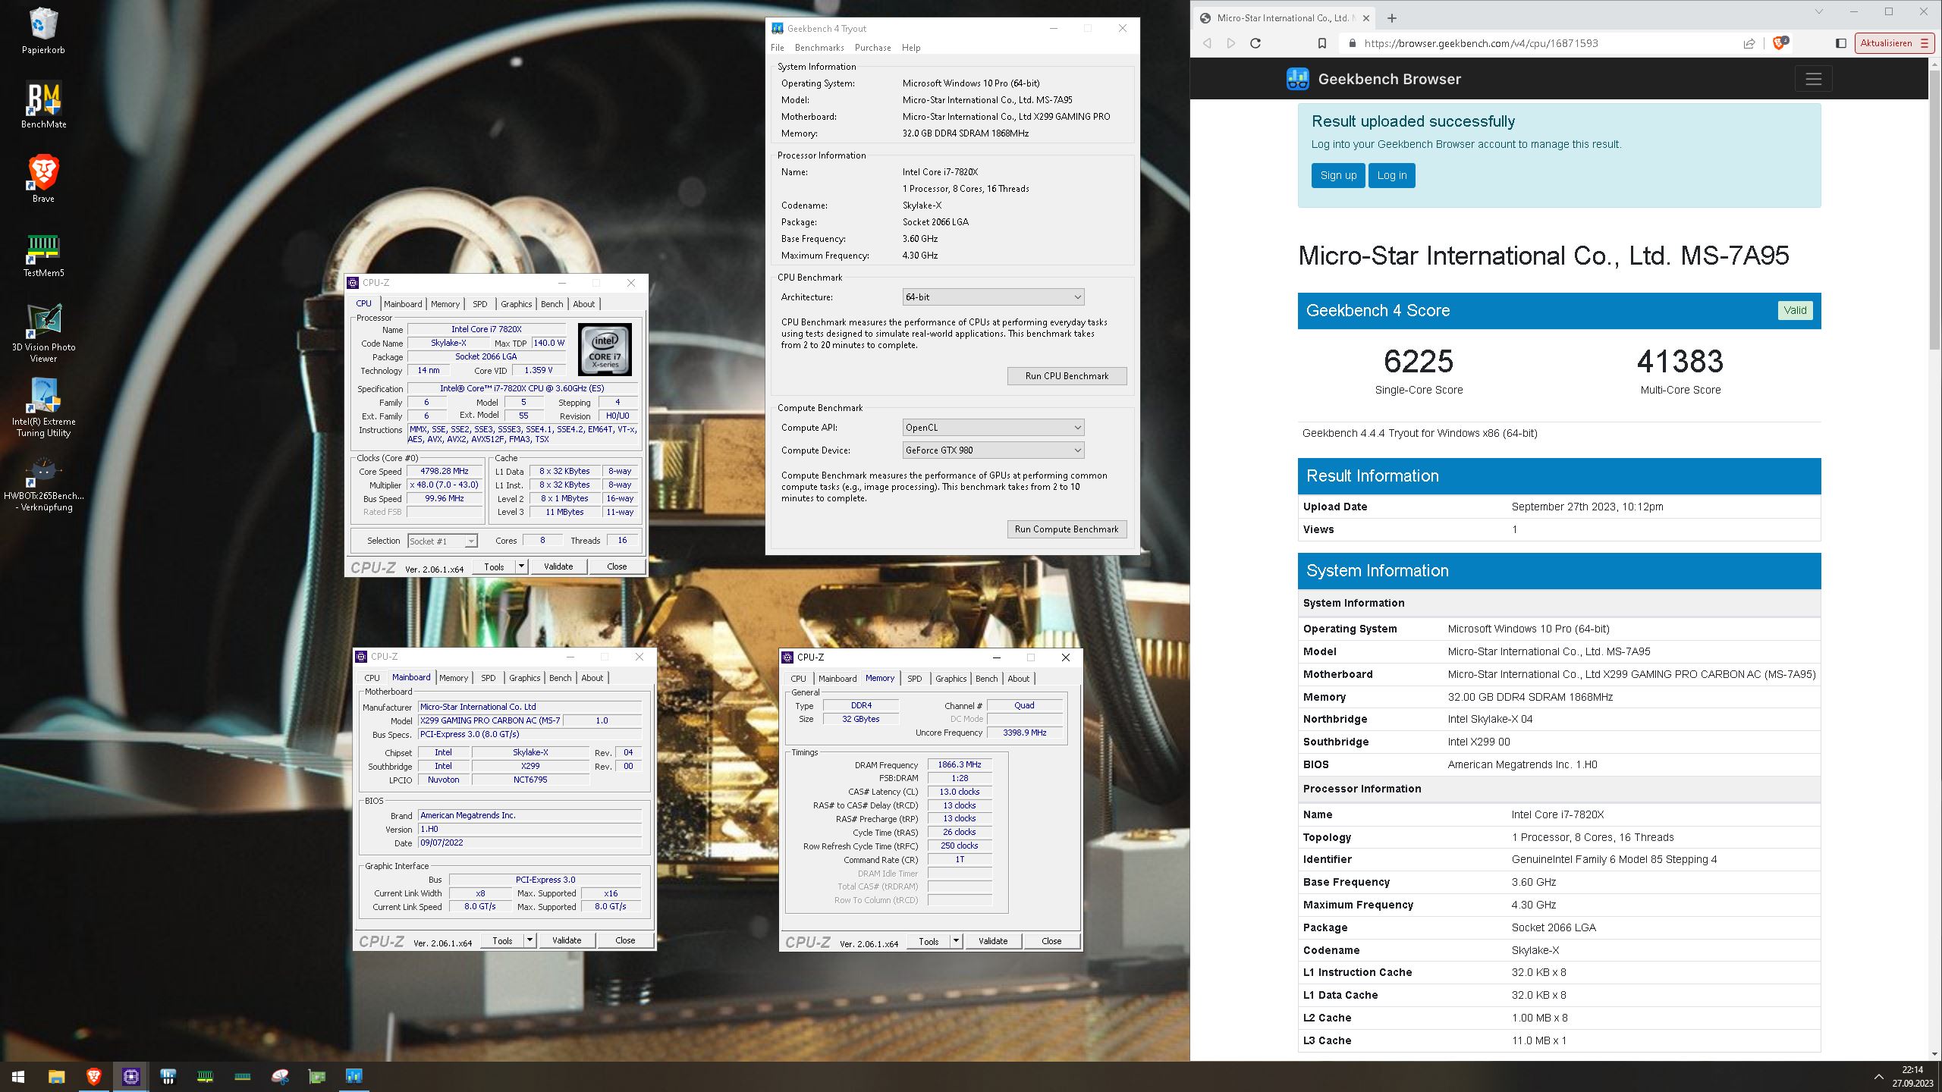Open Graphics tab in top CPU-Z window
This screenshot has height=1092, width=1942.
tap(516, 304)
